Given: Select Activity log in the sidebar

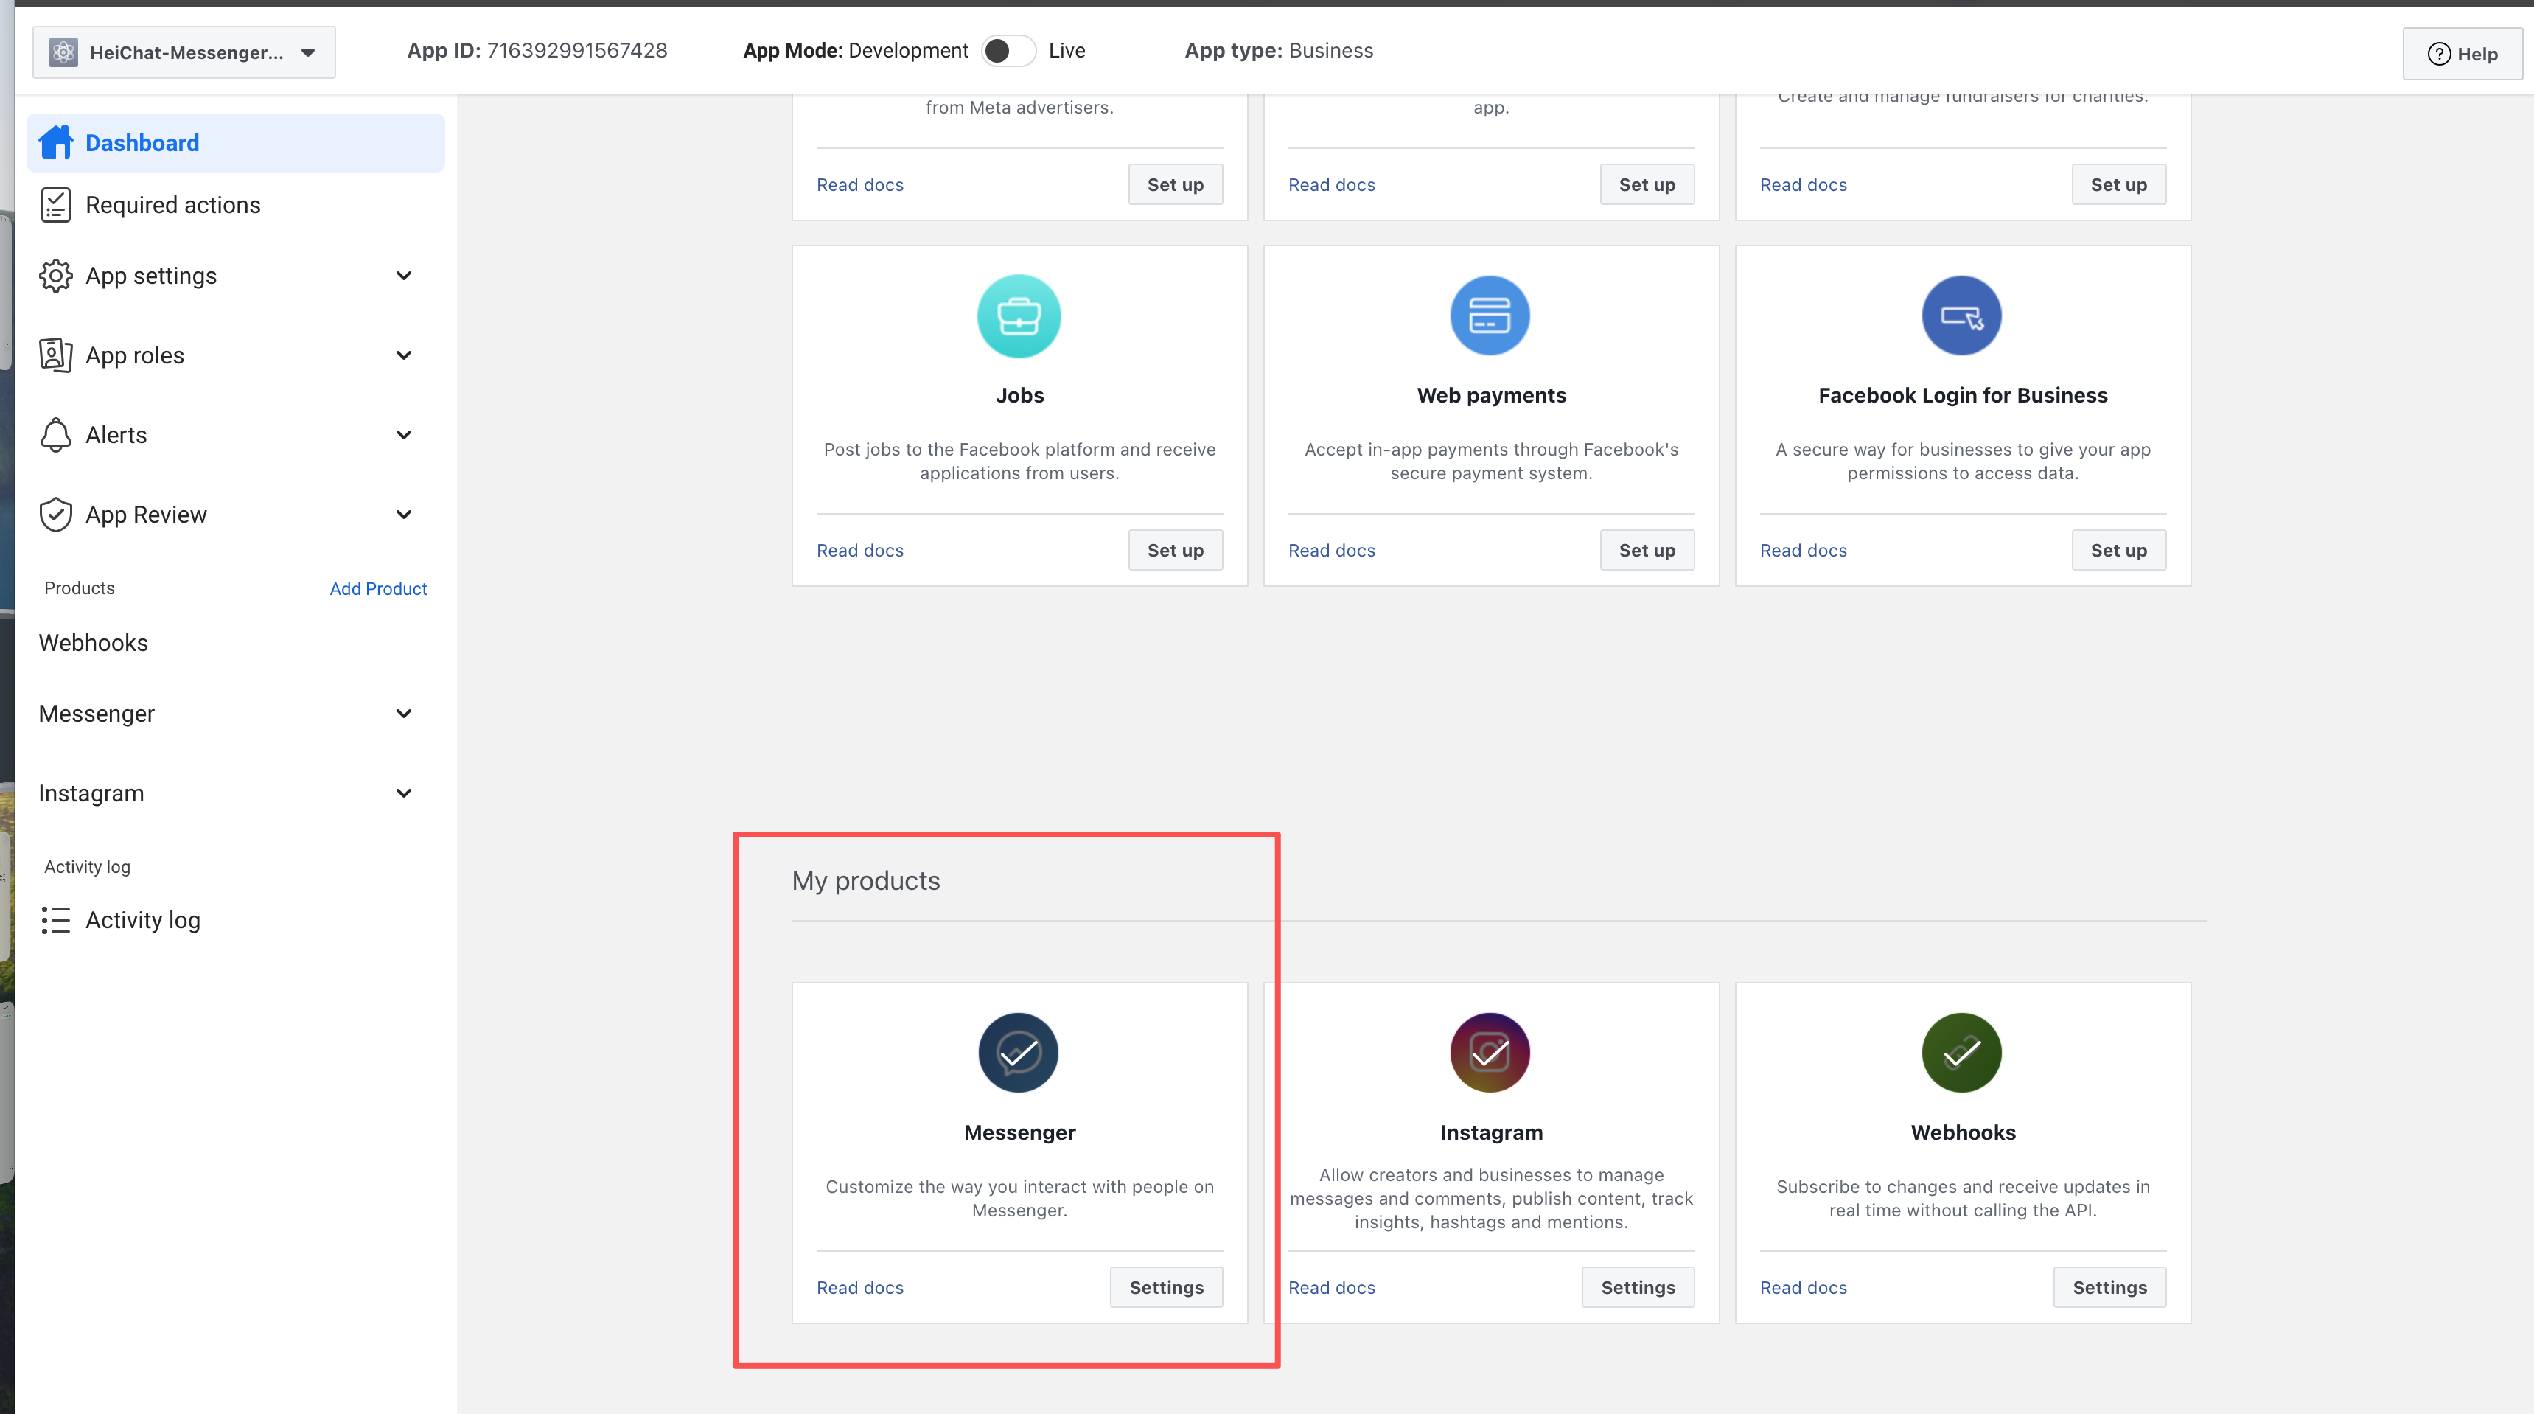Looking at the screenshot, I should click(143, 919).
